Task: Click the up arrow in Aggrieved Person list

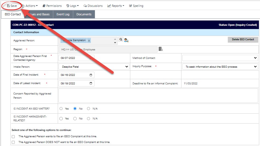Action: pos(115,39)
